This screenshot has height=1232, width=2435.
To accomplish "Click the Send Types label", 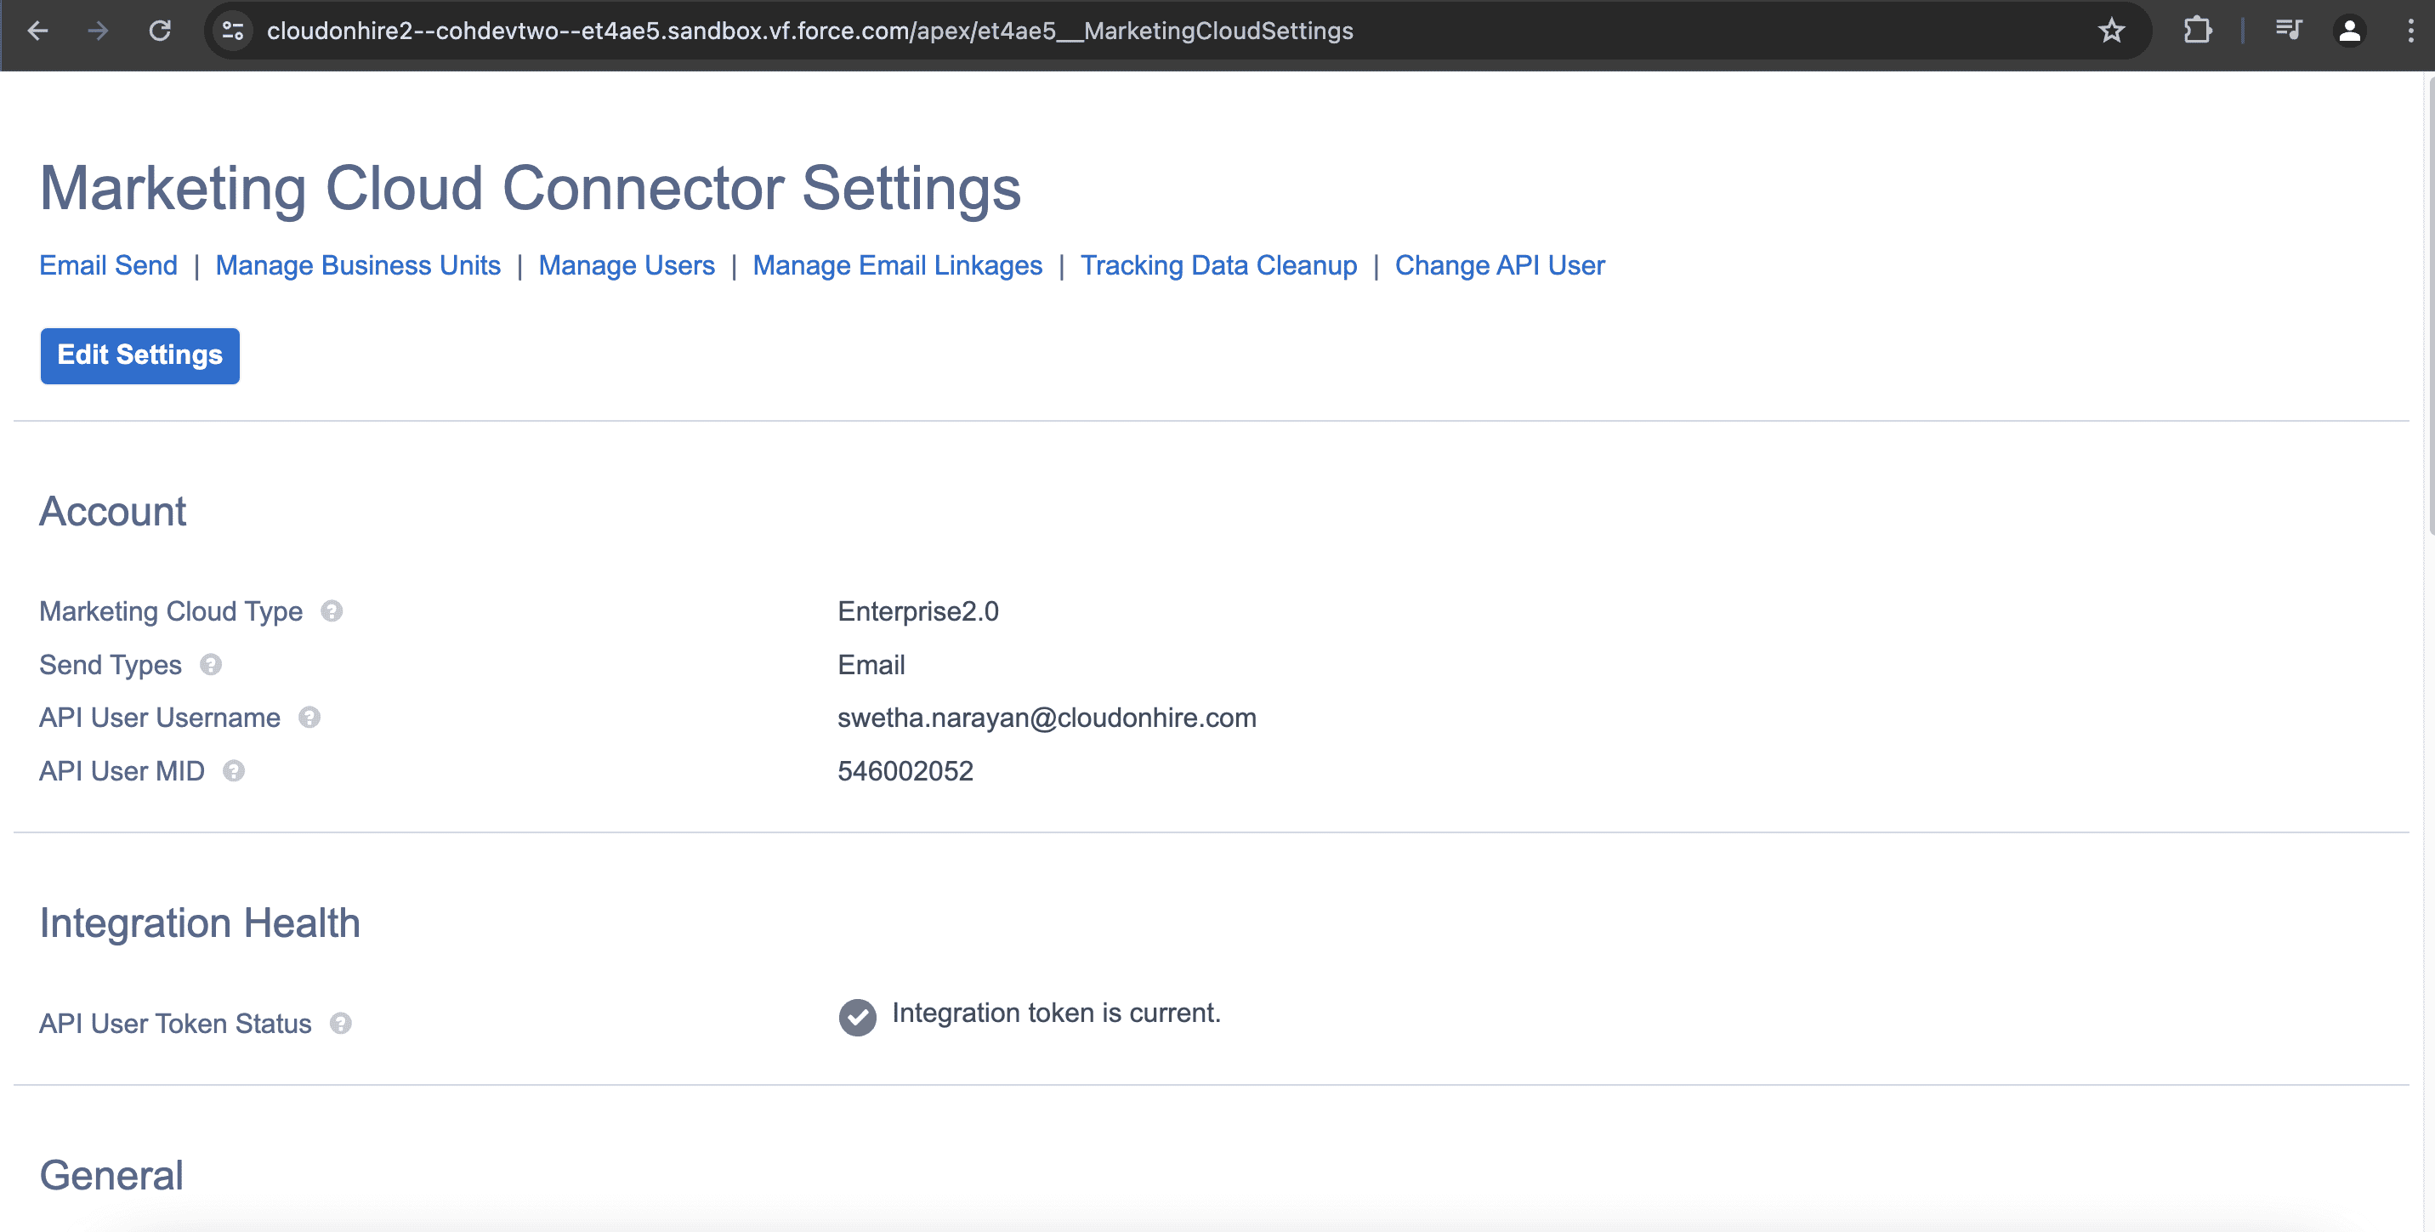I will pyautogui.click(x=110, y=665).
